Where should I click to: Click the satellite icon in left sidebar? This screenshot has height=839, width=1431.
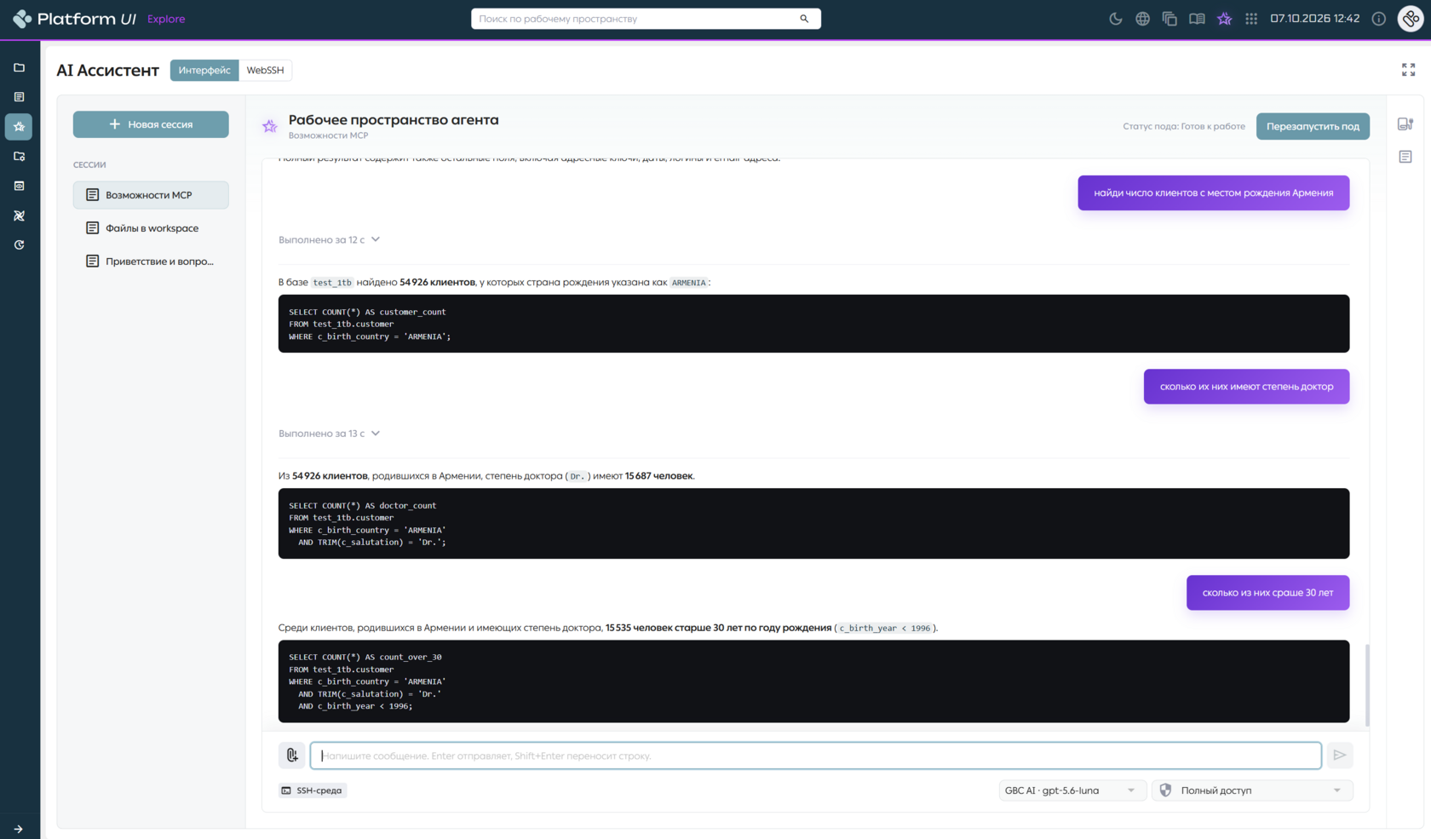click(x=19, y=215)
